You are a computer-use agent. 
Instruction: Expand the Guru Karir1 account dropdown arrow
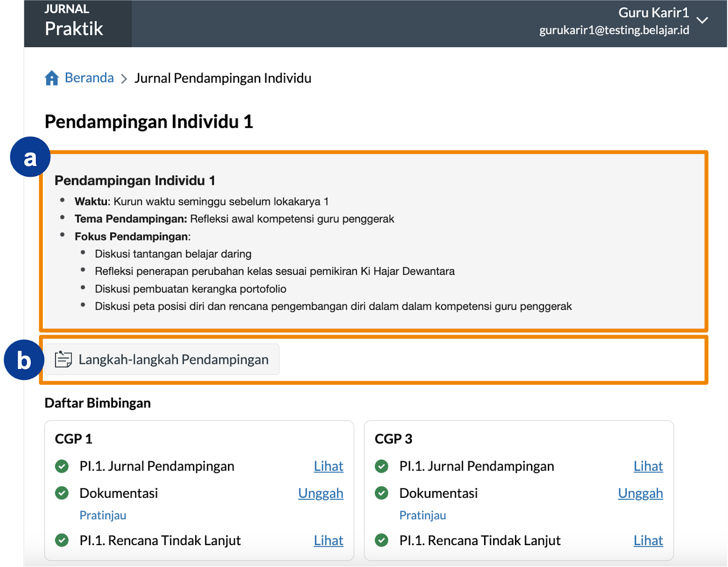[x=703, y=20]
